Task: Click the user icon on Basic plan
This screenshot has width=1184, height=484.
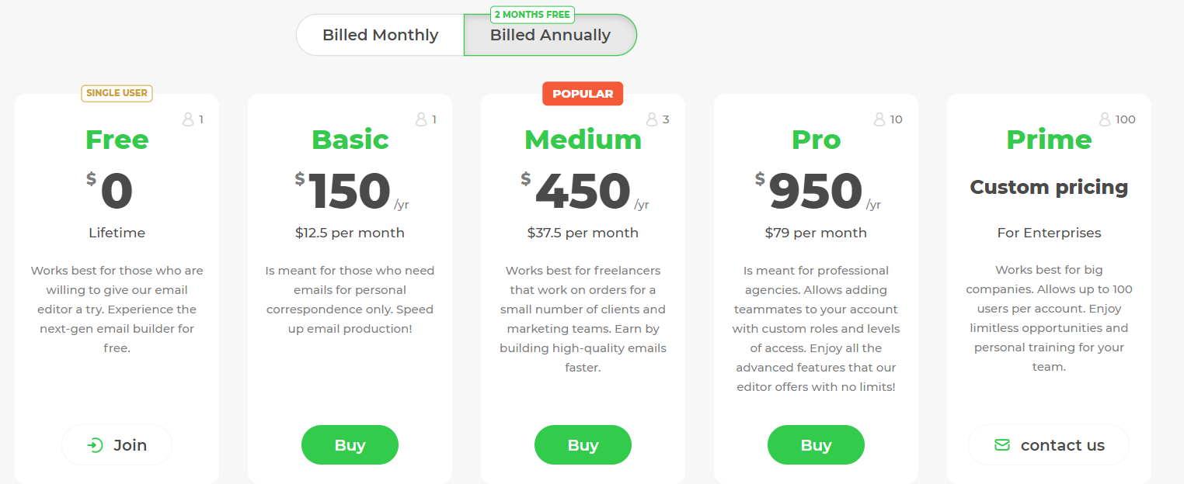Action: tap(421, 119)
